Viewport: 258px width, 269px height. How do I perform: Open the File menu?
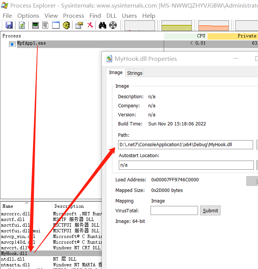(8, 16)
